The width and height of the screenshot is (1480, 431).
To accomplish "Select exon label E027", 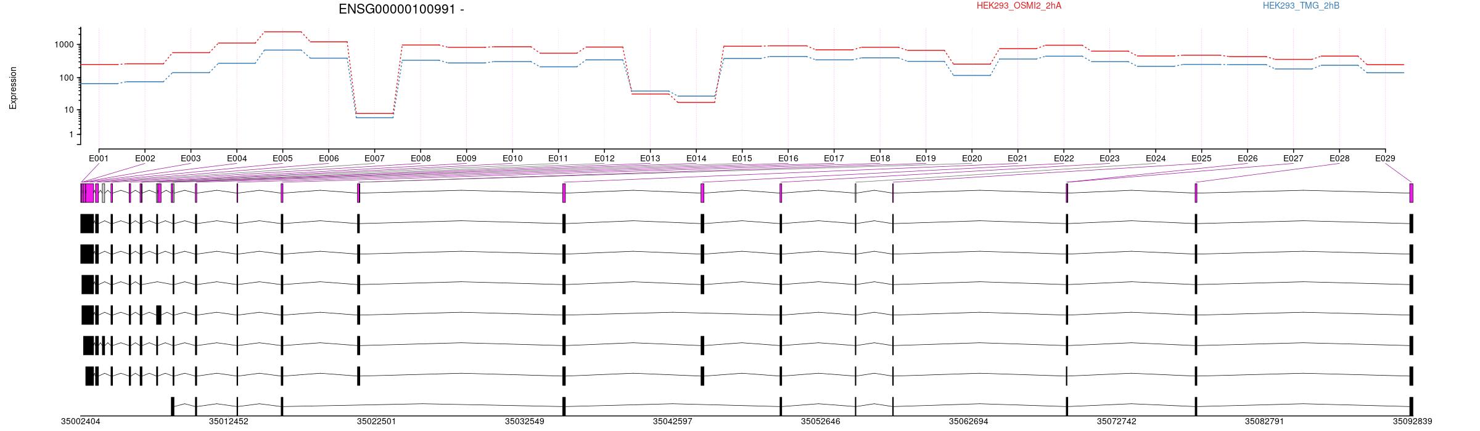I will coord(1293,158).
